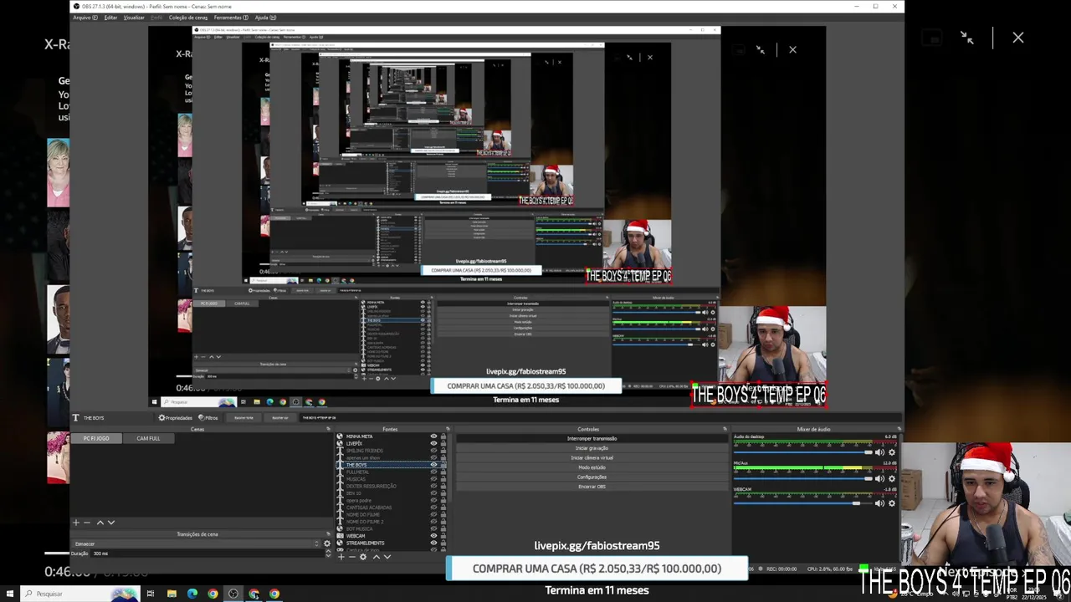The image size is (1071, 602).
Task: Remove selected source with minus icon
Action: [351, 557]
